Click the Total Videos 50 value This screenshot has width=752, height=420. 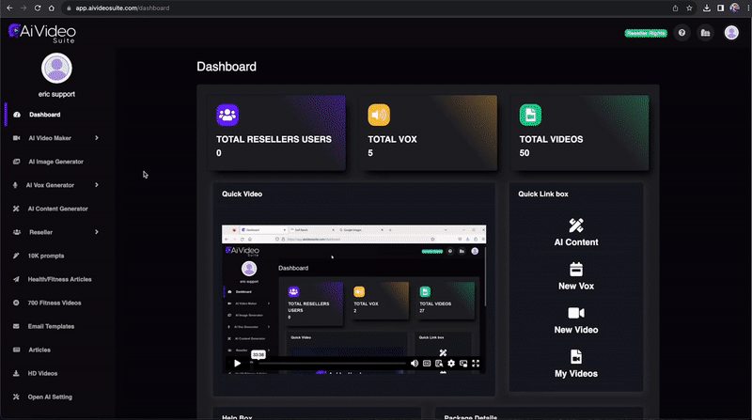[x=525, y=153]
